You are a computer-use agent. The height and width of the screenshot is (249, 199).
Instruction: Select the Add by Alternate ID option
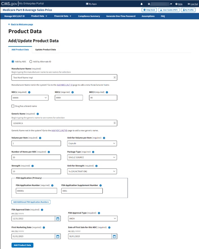pyautogui.click(x=31, y=61)
